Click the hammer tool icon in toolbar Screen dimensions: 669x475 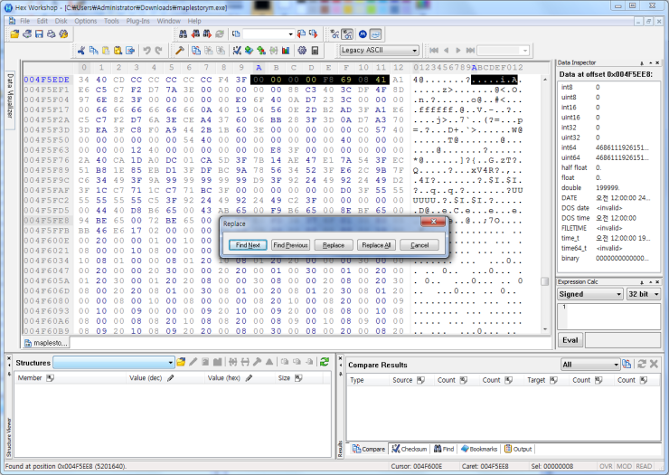point(180,51)
